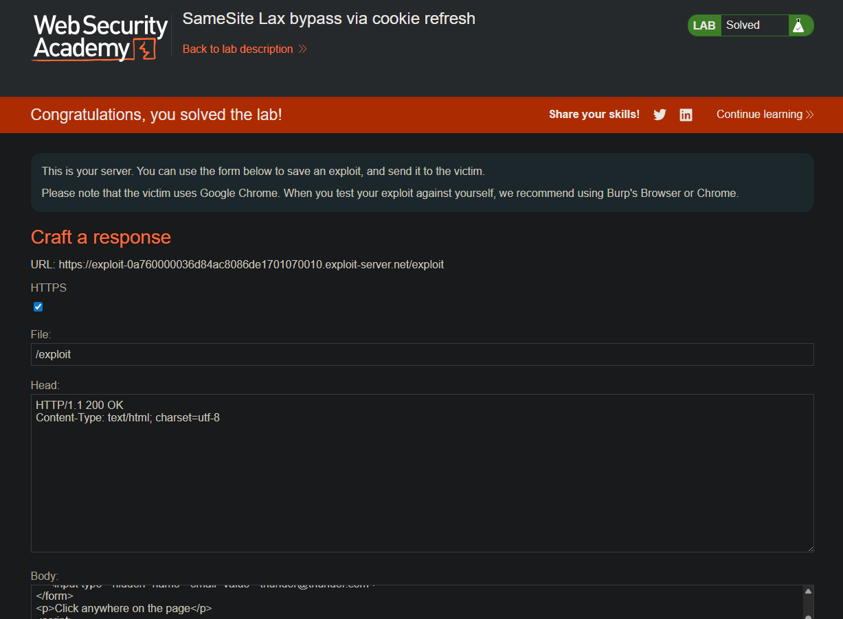The height and width of the screenshot is (619, 843).
Task: Uncheck the HTTPS checkbox
Action: (38, 307)
